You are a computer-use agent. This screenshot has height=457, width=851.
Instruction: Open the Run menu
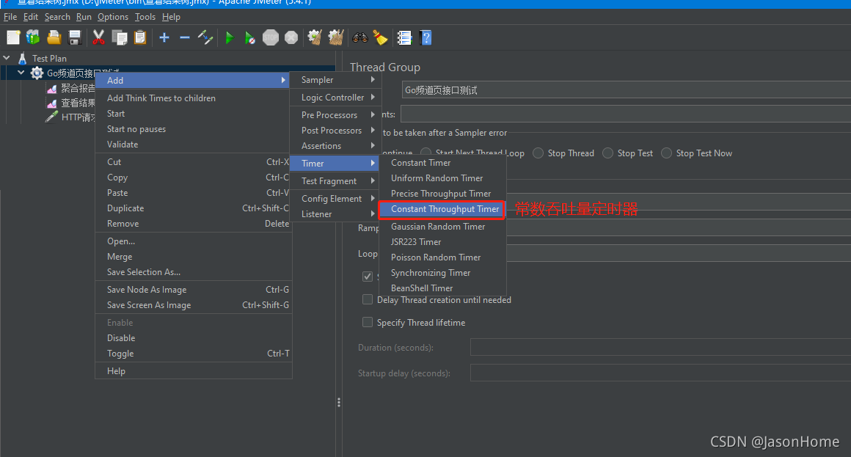pyautogui.click(x=84, y=17)
